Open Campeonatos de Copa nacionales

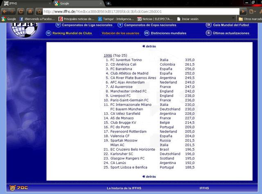[x=150, y=25]
